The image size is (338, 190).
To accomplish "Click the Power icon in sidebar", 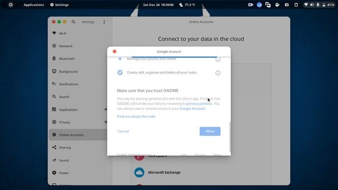I will pos(54,173).
